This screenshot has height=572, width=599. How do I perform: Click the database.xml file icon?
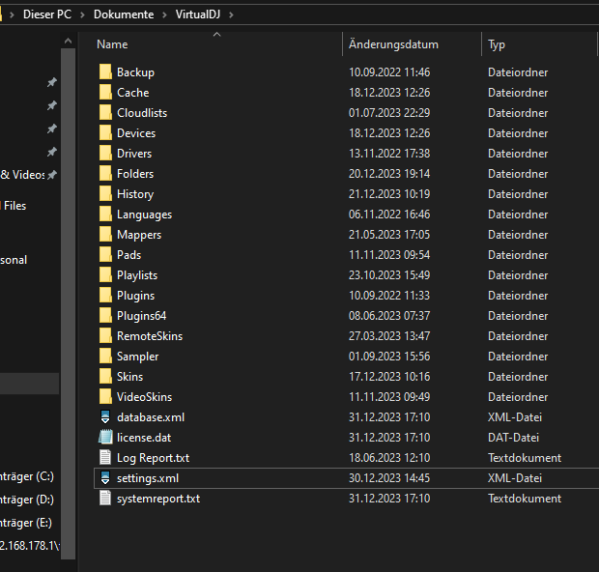point(105,416)
